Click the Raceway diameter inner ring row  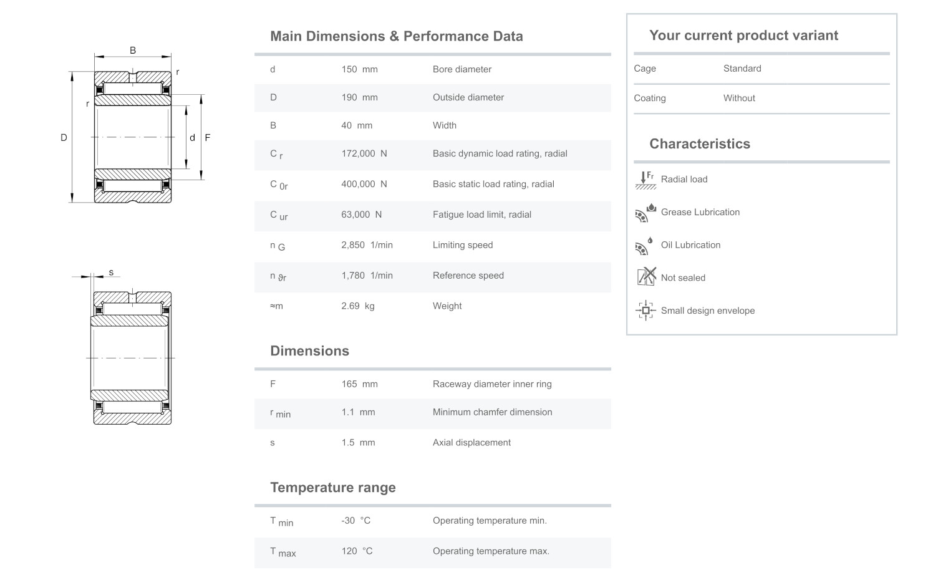(432, 384)
